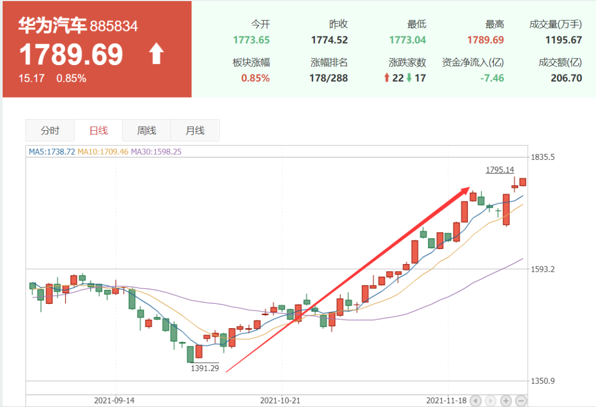Select the 0.85% value under 板块涨幅

(256, 78)
